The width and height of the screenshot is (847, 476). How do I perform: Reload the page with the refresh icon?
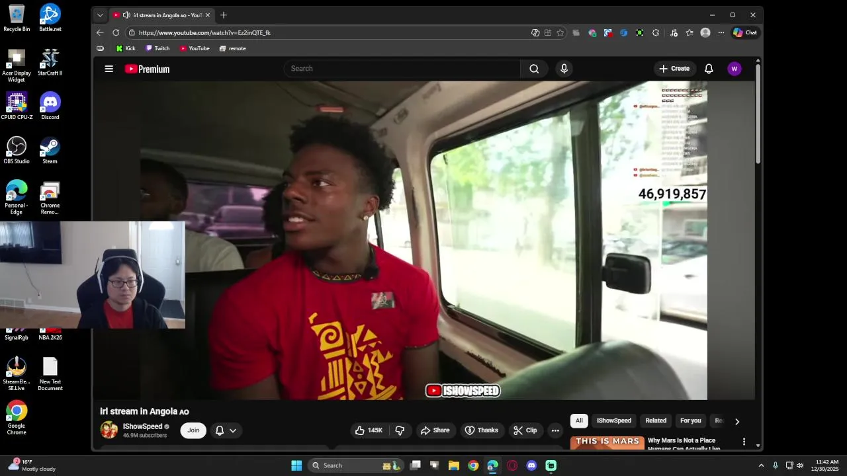116,32
